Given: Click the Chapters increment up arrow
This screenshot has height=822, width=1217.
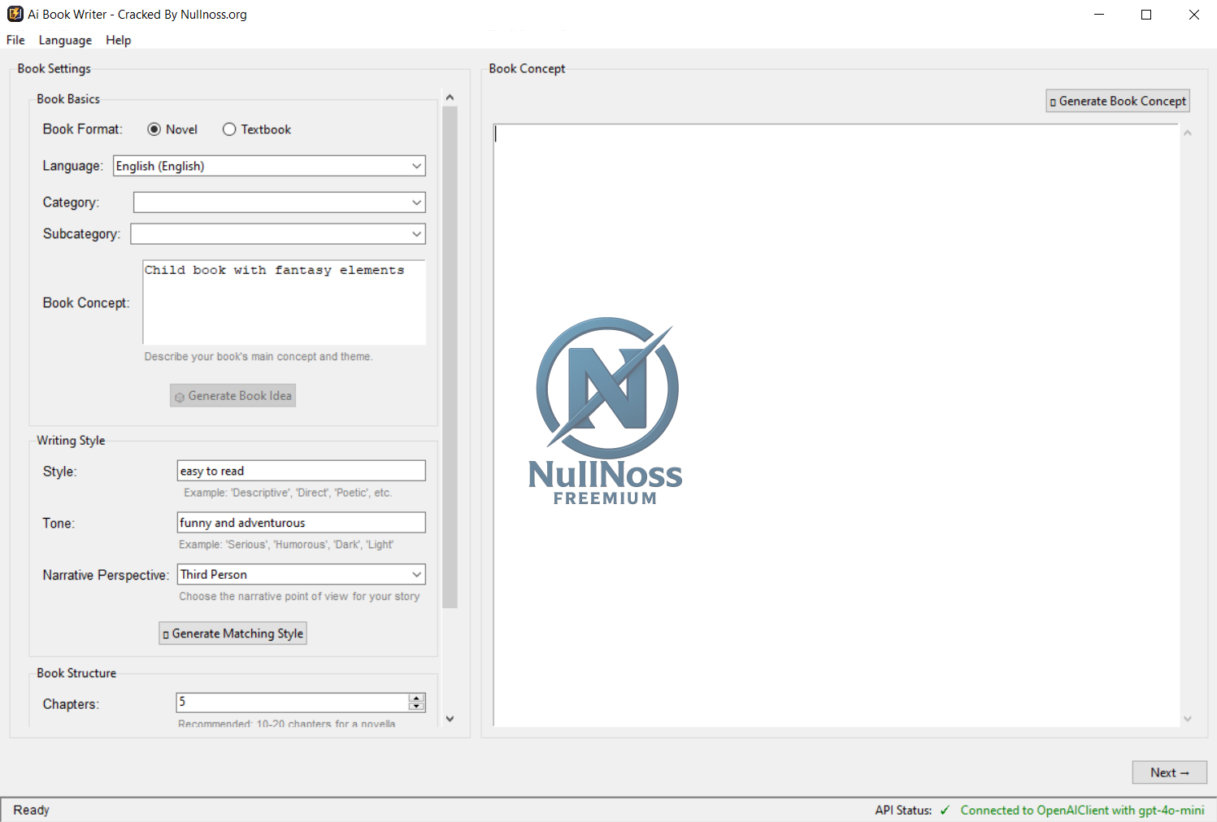Looking at the screenshot, I should click(416, 698).
